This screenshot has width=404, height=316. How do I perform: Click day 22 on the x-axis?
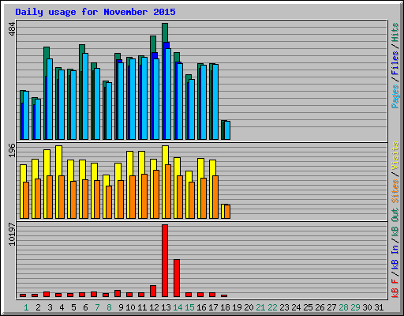(272, 307)
